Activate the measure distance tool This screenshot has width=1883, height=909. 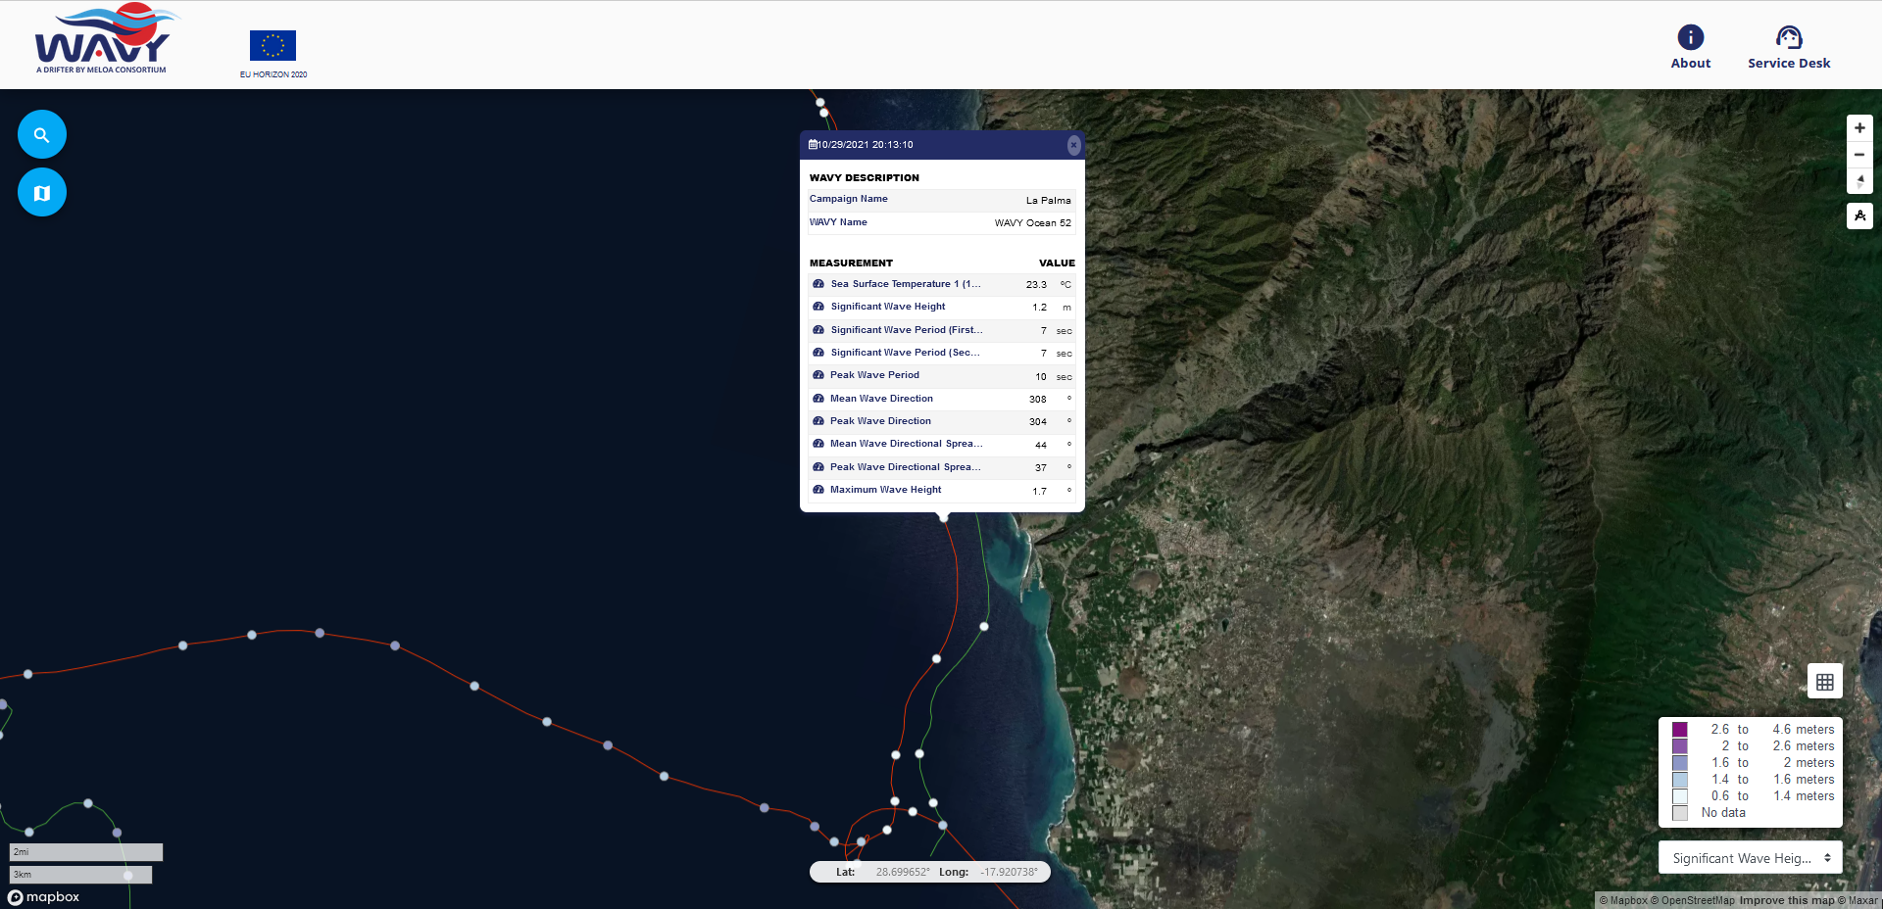pos(1859,215)
